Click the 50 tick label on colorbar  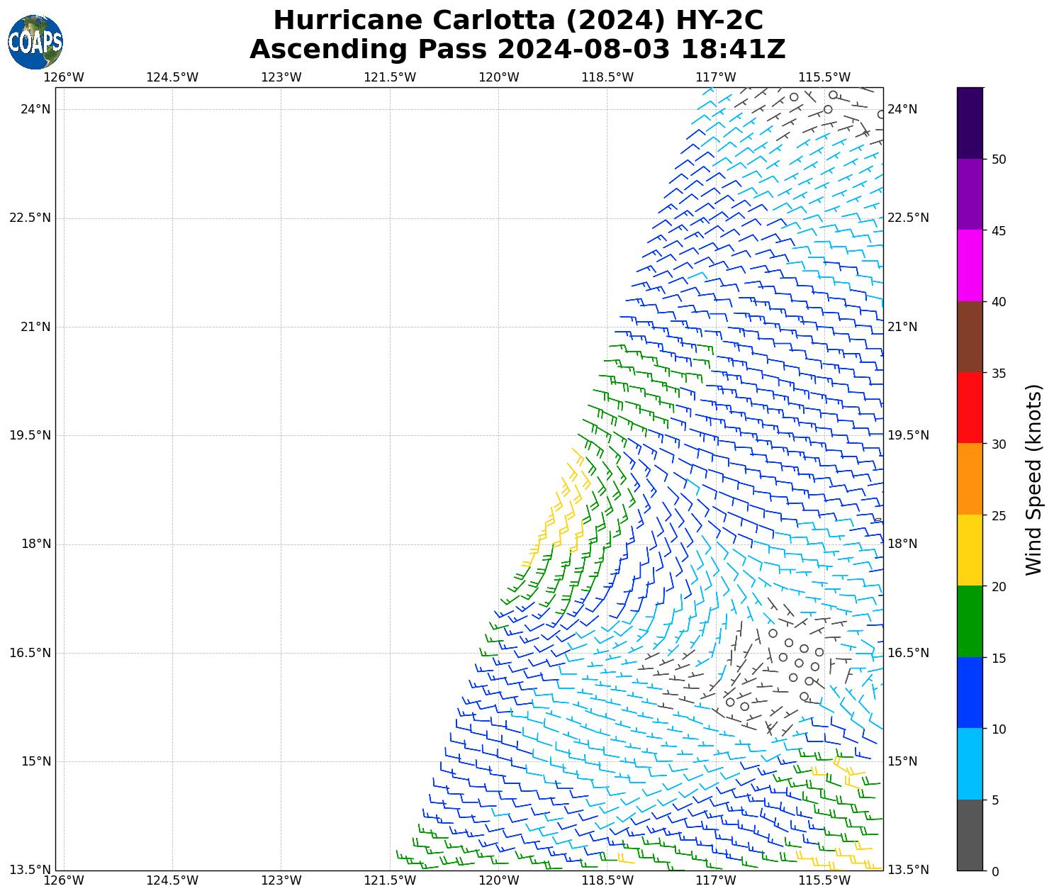(x=999, y=159)
